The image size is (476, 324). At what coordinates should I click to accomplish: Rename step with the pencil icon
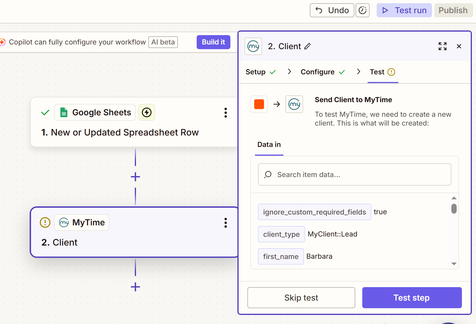tap(307, 46)
